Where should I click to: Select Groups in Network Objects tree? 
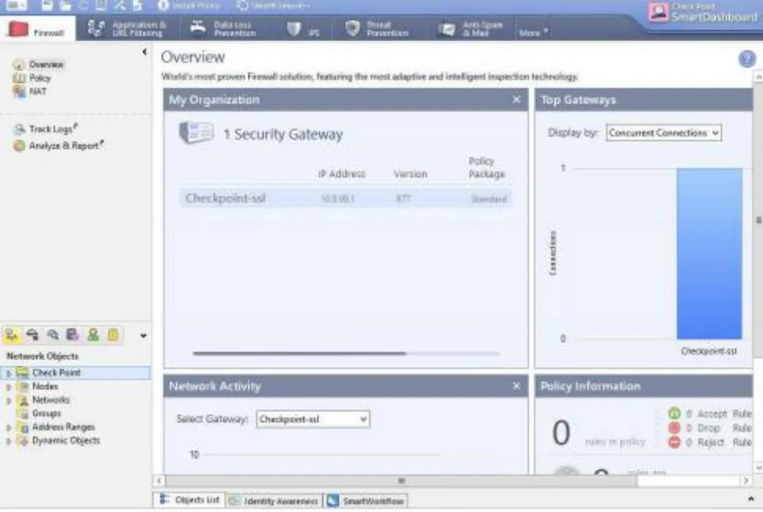click(x=46, y=414)
